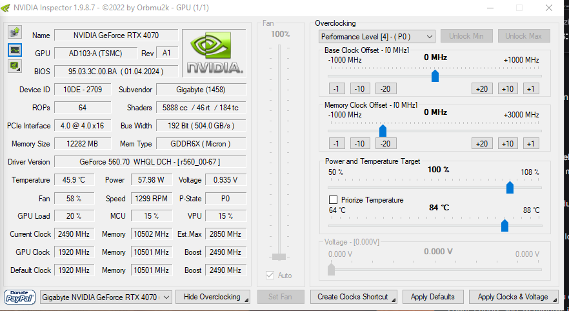Click Base Clock Offset +20 button
569x311 pixels.
pos(482,88)
